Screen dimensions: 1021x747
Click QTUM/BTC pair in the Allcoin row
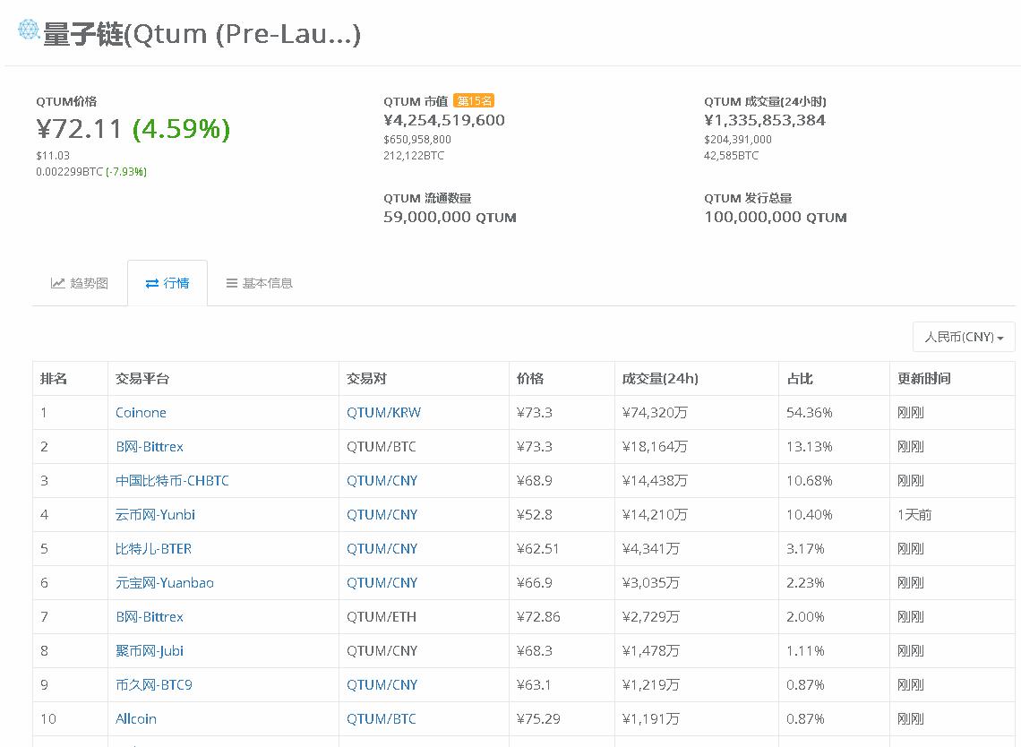click(381, 719)
